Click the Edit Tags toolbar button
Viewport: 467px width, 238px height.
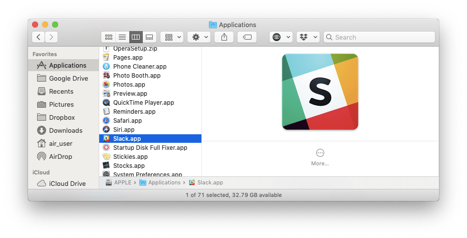coord(247,37)
